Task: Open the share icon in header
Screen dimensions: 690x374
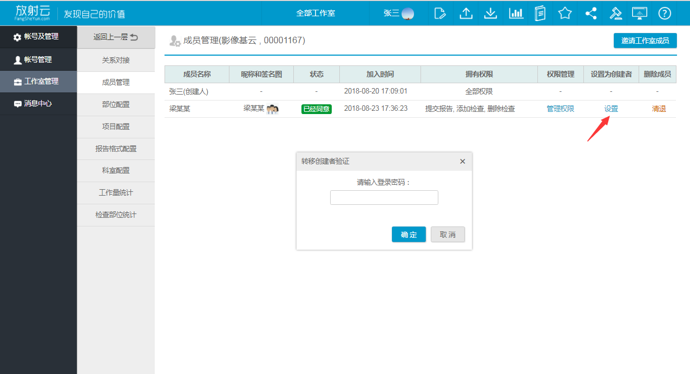Action: point(591,13)
